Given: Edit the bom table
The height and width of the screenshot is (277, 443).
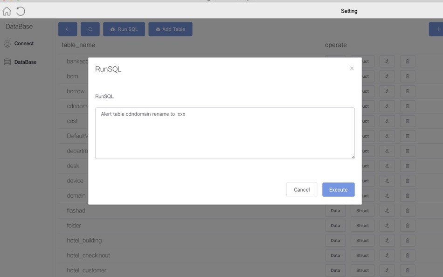Looking at the screenshot, I should click(x=387, y=76).
